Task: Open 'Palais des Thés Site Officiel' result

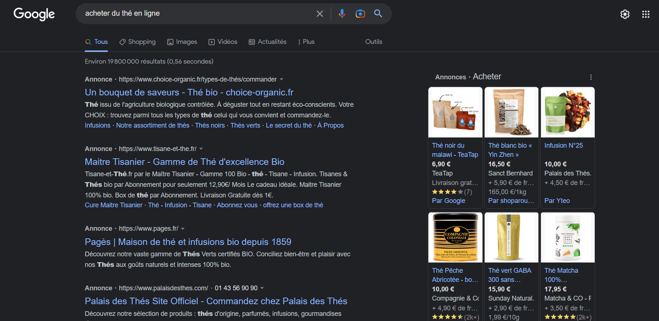Action: coord(216,301)
